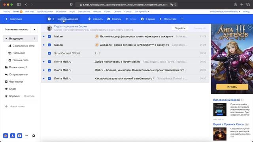Click the Прочитать mark-as-read button
This screenshot has height=142, width=253.
[168, 19]
